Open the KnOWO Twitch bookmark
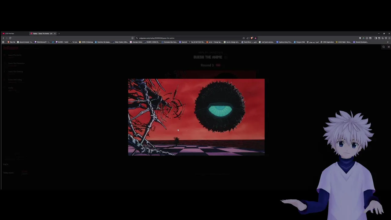The image size is (391, 220). pyautogui.click(x=62, y=42)
